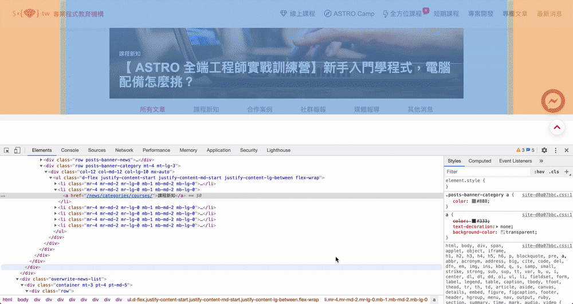Image resolution: width=573 pixels, height=304 pixels.
Task: Expand the text-decoration shorthand triangle
Action: point(497,227)
